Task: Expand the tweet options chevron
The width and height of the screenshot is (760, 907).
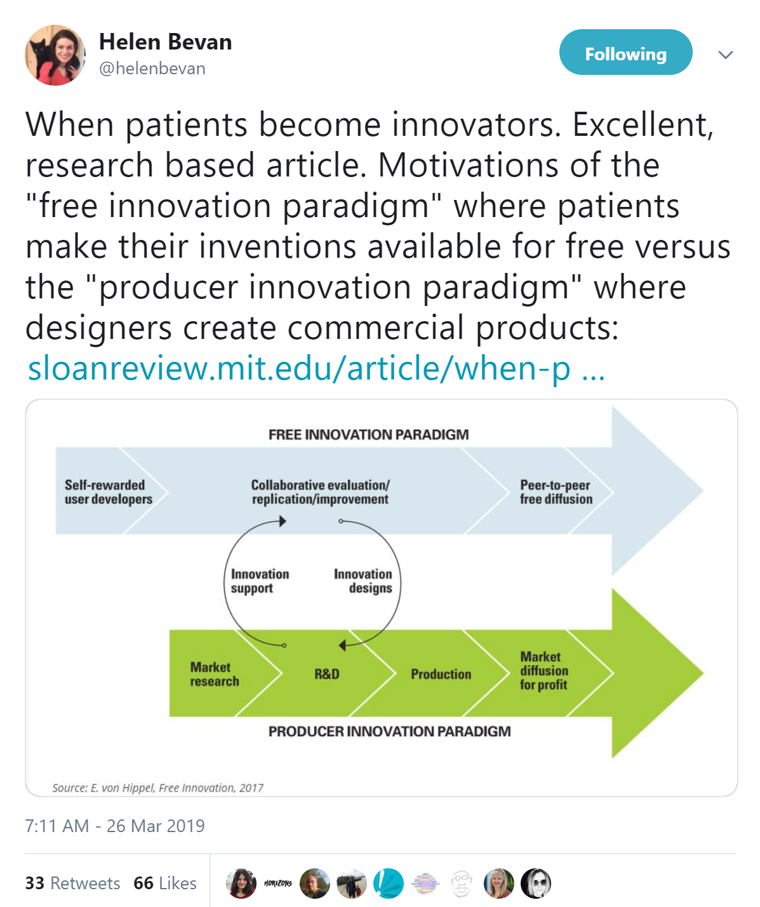Action: [725, 55]
